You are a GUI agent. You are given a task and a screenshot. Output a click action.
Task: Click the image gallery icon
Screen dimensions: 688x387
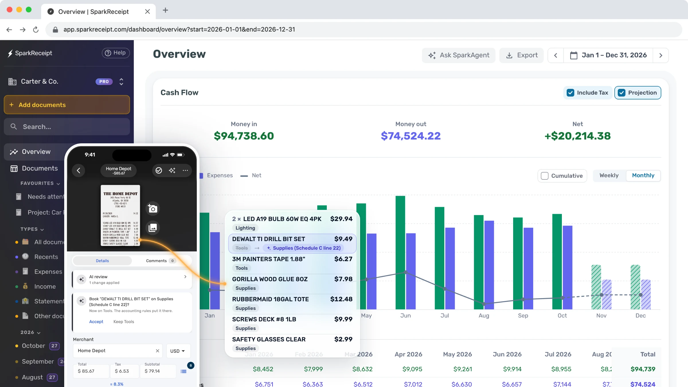click(153, 228)
